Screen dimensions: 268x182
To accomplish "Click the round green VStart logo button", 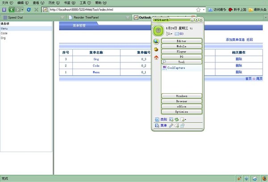I will (158, 30).
